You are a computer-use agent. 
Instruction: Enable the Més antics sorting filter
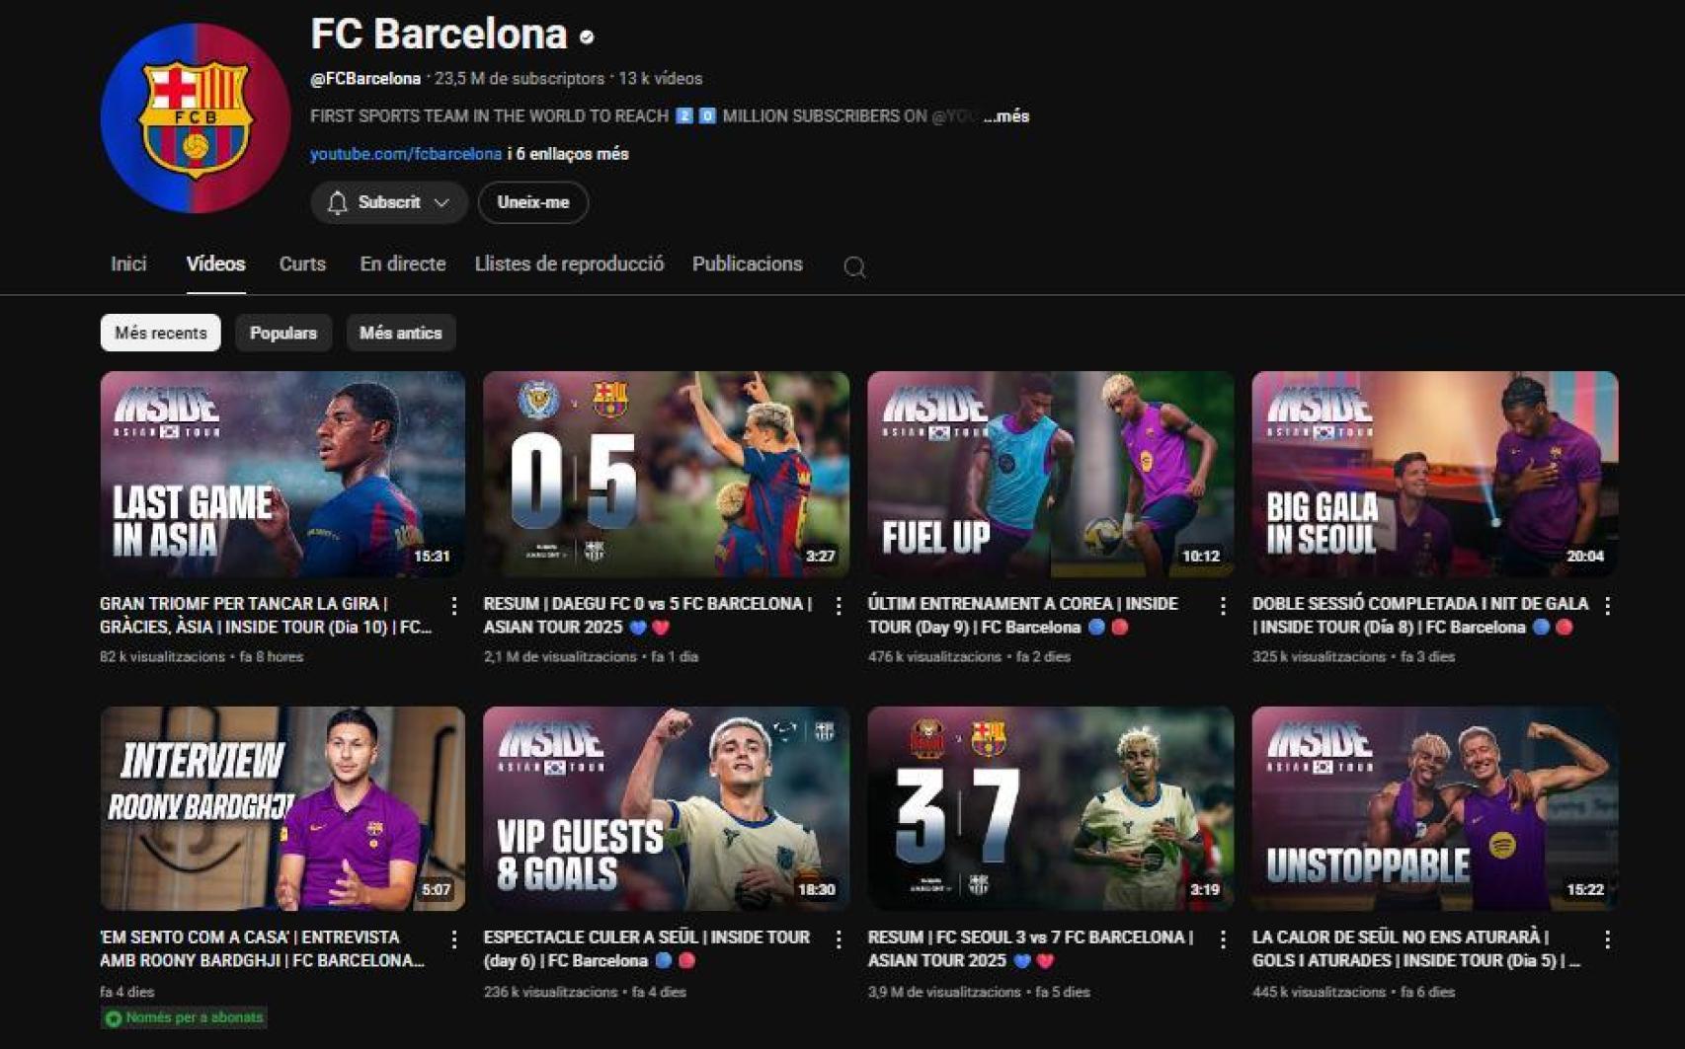coord(400,333)
